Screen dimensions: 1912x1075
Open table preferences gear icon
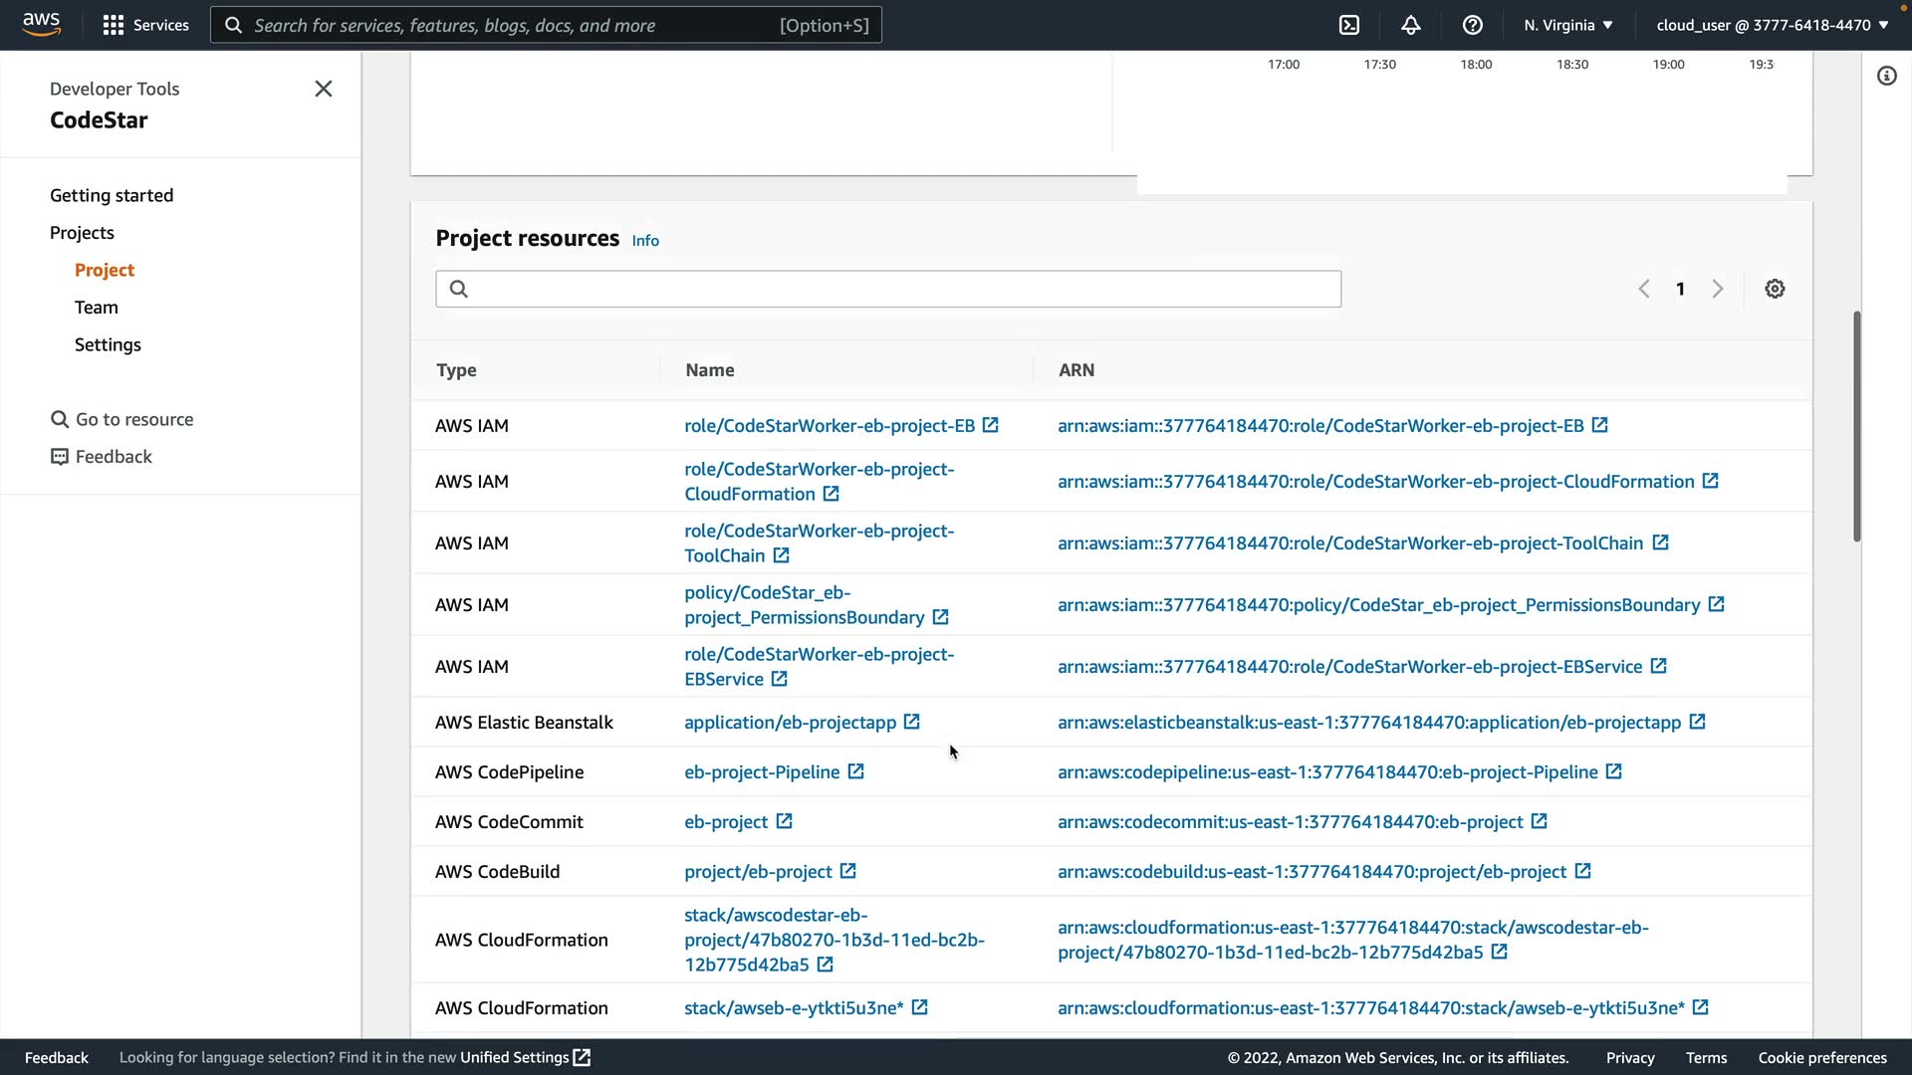(x=1775, y=289)
